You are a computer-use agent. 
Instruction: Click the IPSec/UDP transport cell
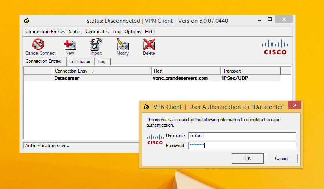pos(235,78)
